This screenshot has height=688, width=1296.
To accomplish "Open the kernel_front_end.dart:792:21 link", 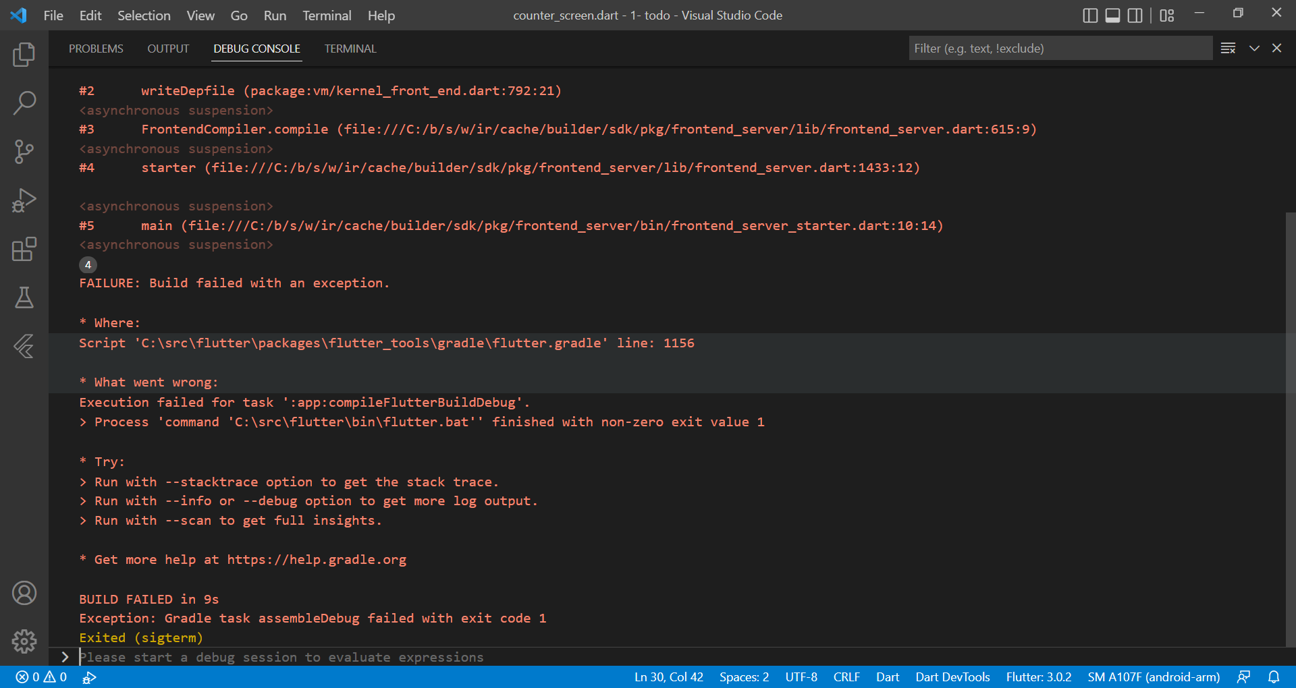I will click(402, 90).
